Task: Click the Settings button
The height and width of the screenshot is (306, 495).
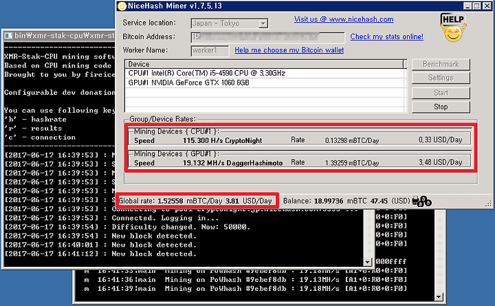Action: (441, 78)
